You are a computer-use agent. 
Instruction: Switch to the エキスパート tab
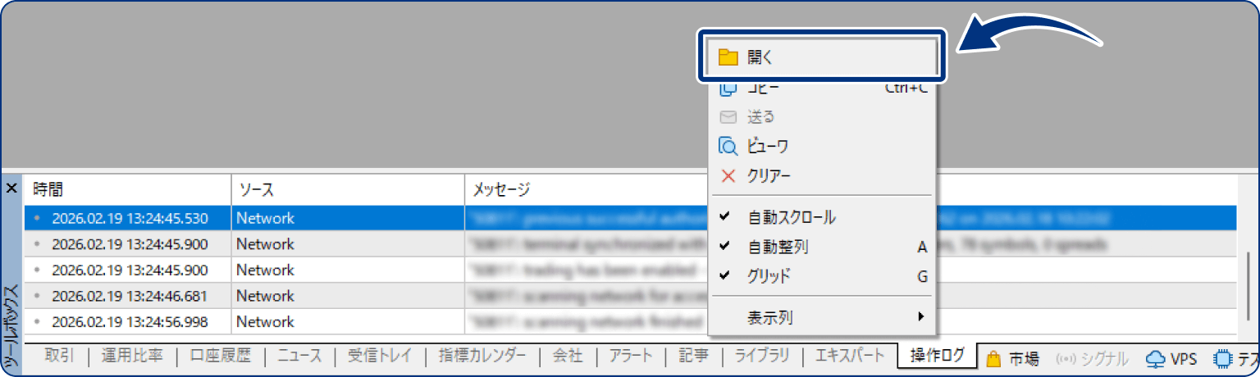pyautogui.click(x=850, y=356)
